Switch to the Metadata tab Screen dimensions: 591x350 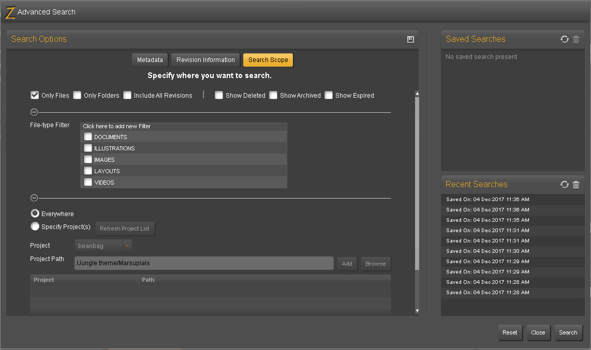150,60
